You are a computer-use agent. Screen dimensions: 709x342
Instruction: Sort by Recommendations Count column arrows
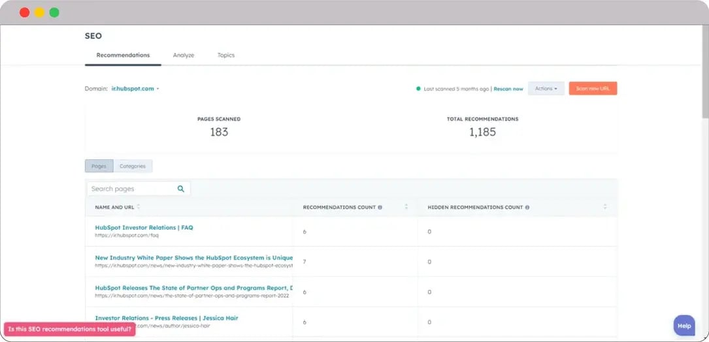tap(406, 207)
